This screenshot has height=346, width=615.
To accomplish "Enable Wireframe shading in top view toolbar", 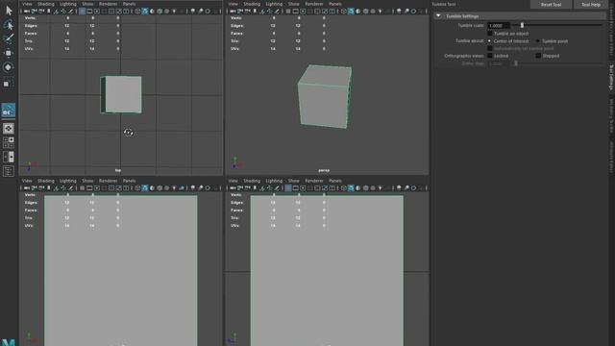I will [137, 12].
